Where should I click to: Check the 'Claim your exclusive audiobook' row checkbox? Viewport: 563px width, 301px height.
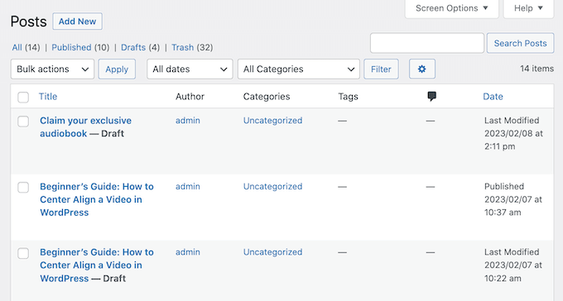[23, 122]
